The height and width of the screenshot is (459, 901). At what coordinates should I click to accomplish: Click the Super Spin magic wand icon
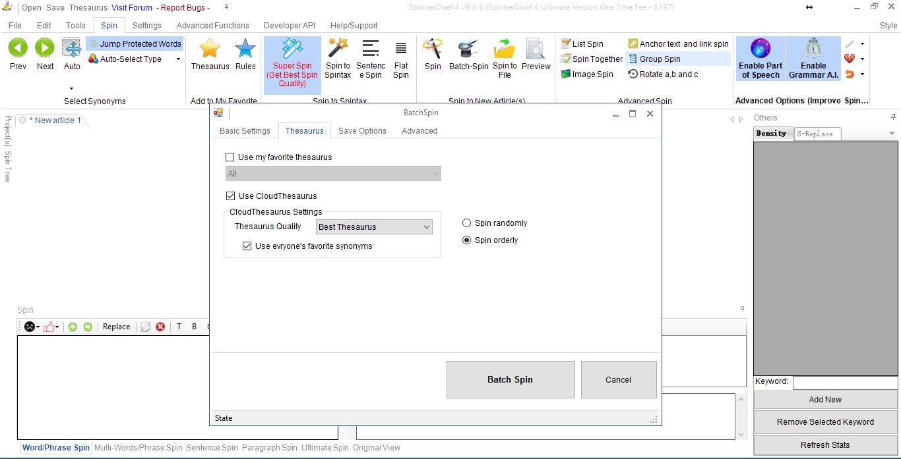pyautogui.click(x=292, y=49)
